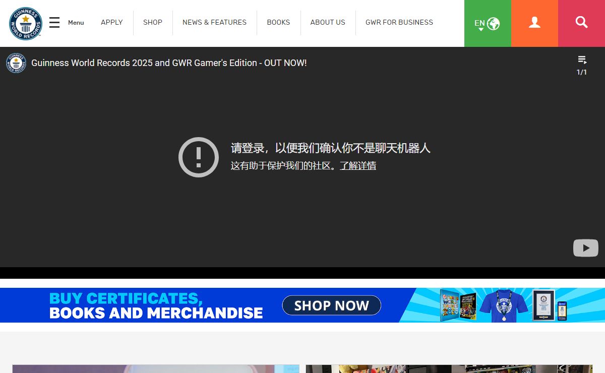
Task: Click the 1/1 playlist counter
Action: tap(582, 72)
